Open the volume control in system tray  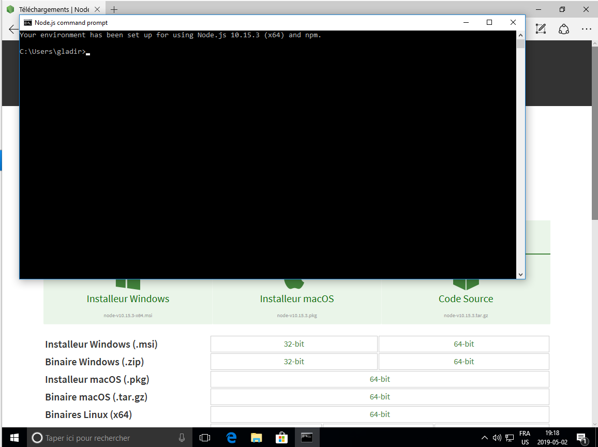pyautogui.click(x=497, y=438)
